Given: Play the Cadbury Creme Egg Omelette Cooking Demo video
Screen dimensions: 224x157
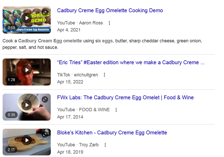Looking at the screenshot, I should 26,18.
